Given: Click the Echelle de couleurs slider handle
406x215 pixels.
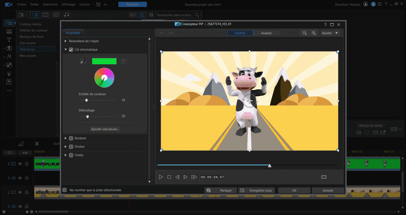Looking at the screenshot, I should (x=86, y=100).
